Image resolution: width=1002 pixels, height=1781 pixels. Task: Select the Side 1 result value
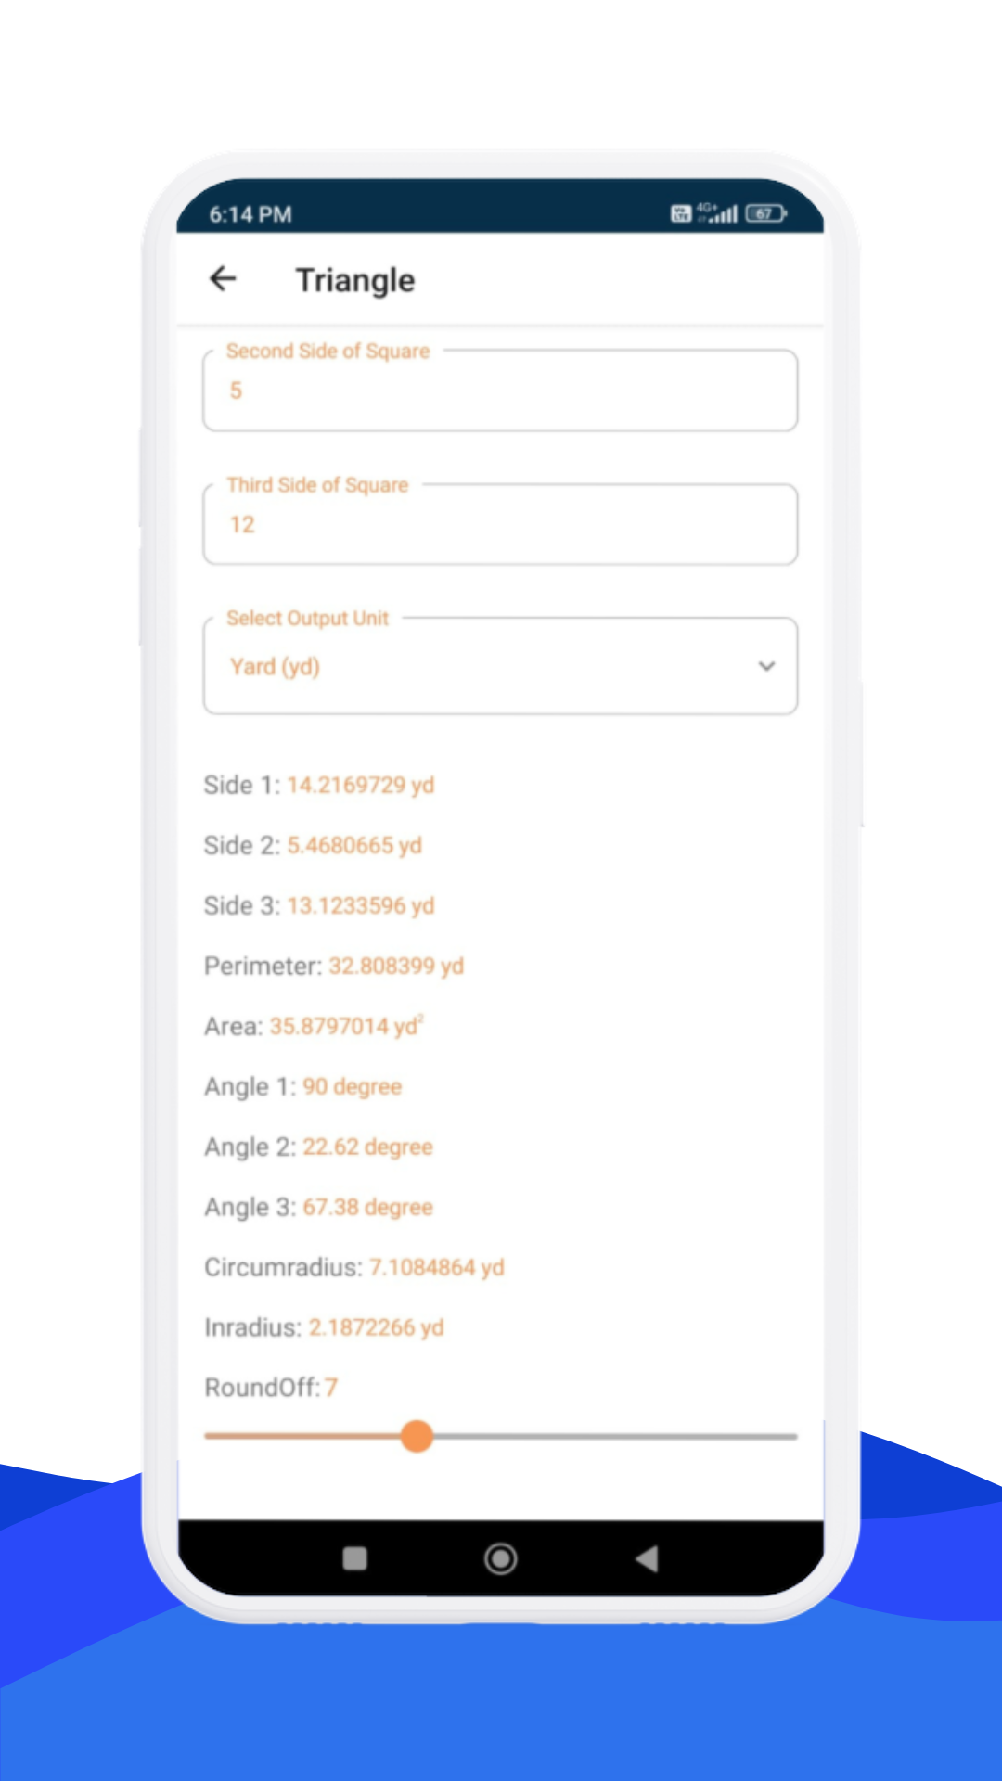point(360,785)
